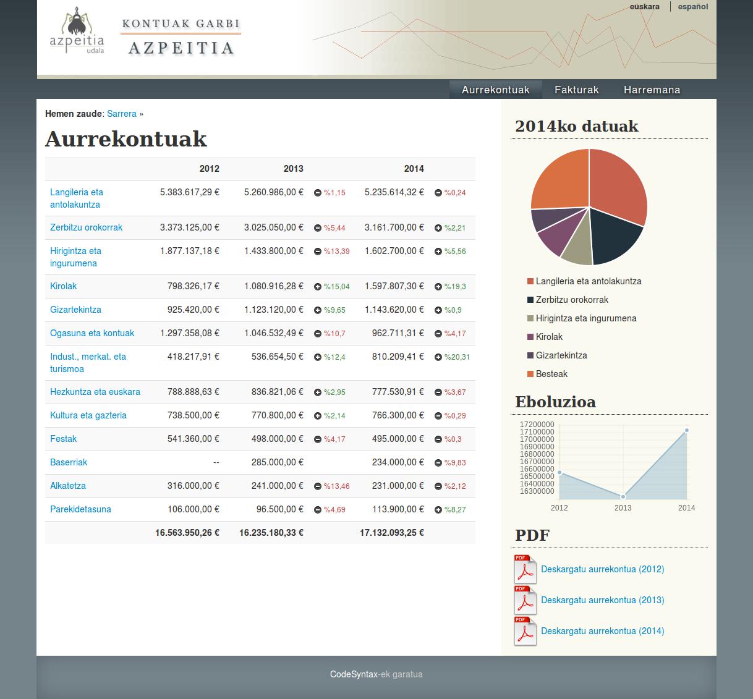Click plus icon in Zerbitzu orokorrak 2014 change
Viewport: 753px width, 699px height.
pyautogui.click(x=438, y=228)
